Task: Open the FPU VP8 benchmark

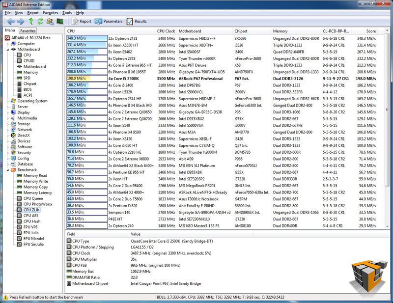Action: coord(30,227)
